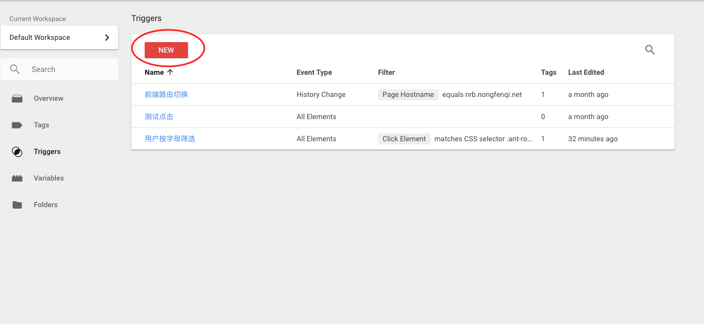This screenshot has height=324, width=704.
Task: Click tag count 1 in 用户按字母筛选 row
Action: (543, 139)
